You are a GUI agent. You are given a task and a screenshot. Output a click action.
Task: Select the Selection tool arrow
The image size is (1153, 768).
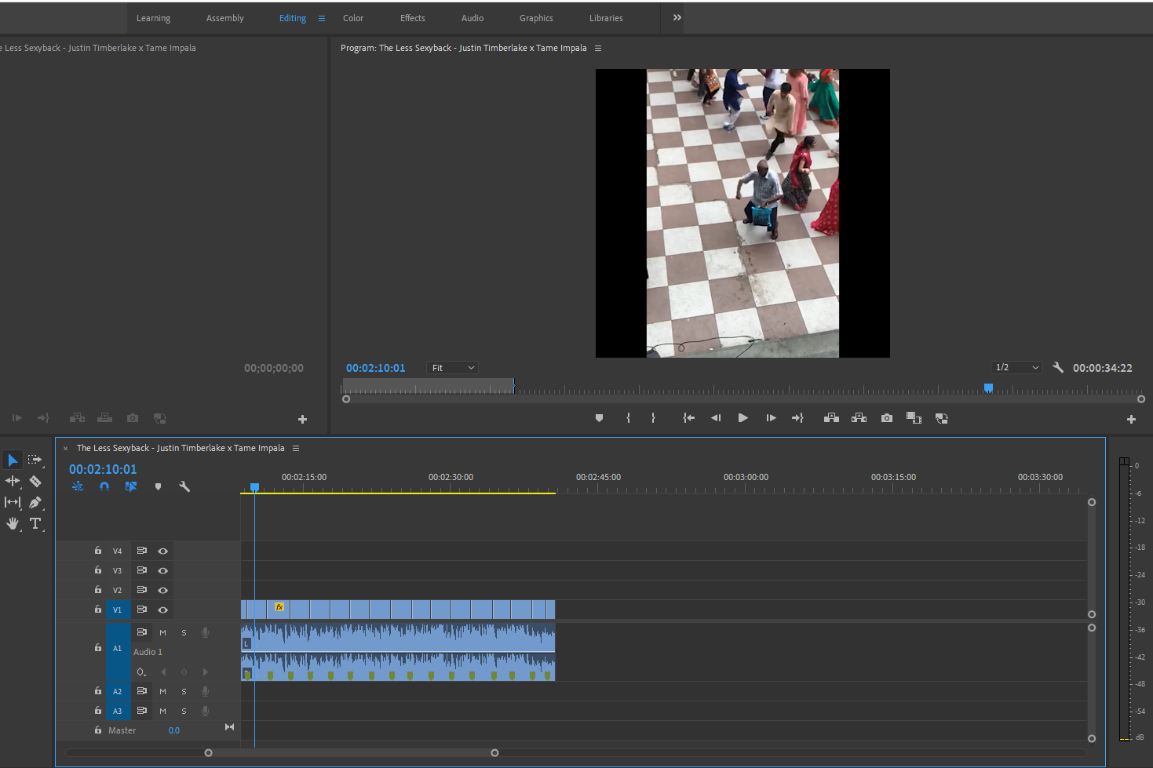point(13,460)
